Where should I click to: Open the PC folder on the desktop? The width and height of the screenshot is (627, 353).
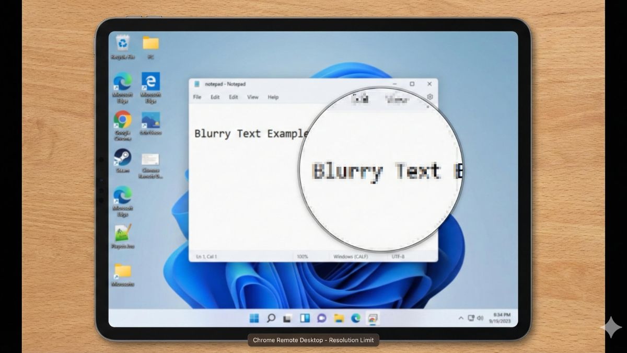click(150, 43)
